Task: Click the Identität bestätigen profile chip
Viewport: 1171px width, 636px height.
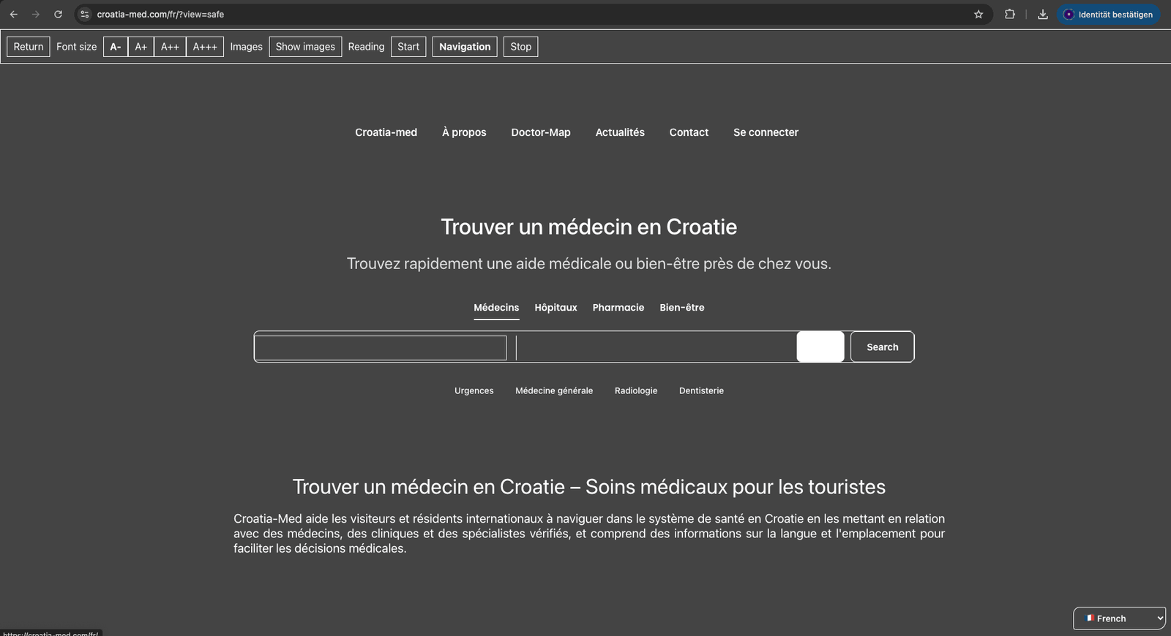Action: tap(1108, 15)
